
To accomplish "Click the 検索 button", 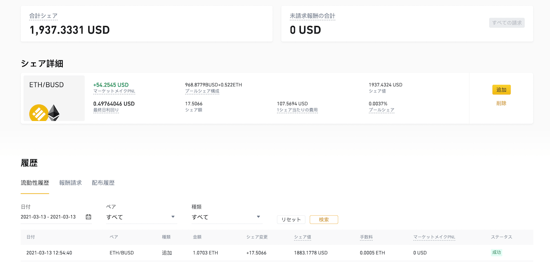I will [324, 219].
